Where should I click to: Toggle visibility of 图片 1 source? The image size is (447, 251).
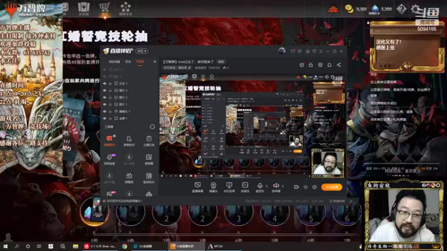[104, 104]
